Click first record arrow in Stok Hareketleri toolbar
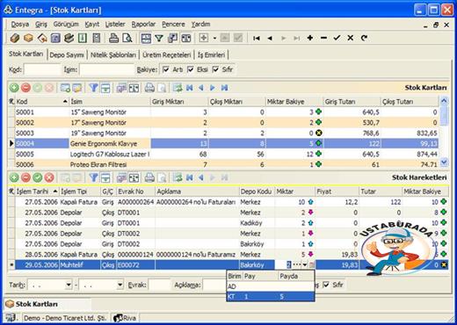457x325 pixels. pyautogui.click(x=189, y=177)
